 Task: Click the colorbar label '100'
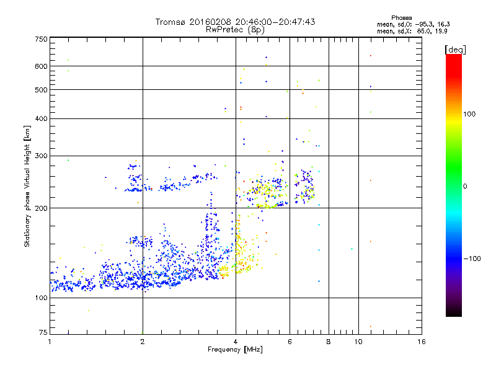(469, 114)
